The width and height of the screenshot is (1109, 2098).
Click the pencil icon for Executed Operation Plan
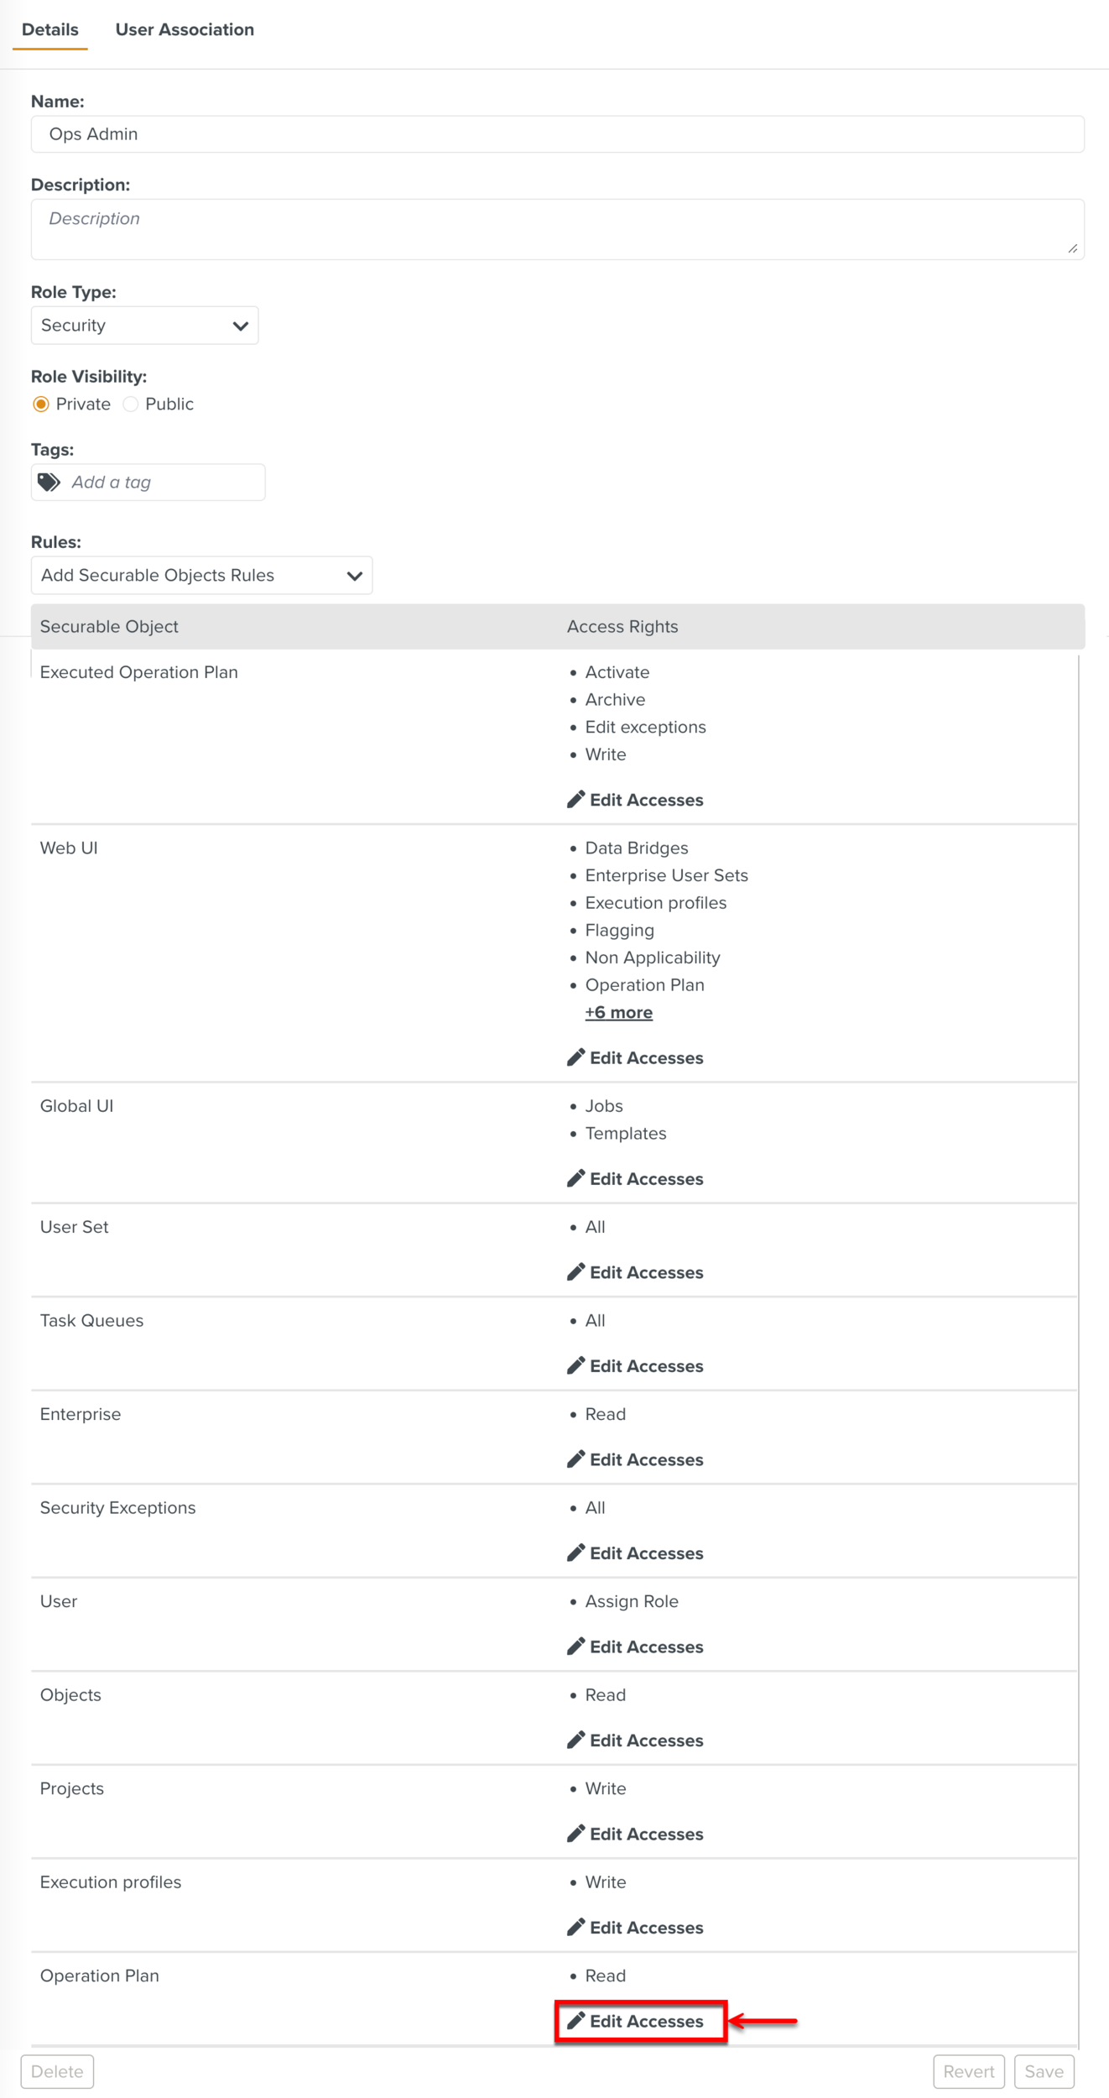coord(575,800)
